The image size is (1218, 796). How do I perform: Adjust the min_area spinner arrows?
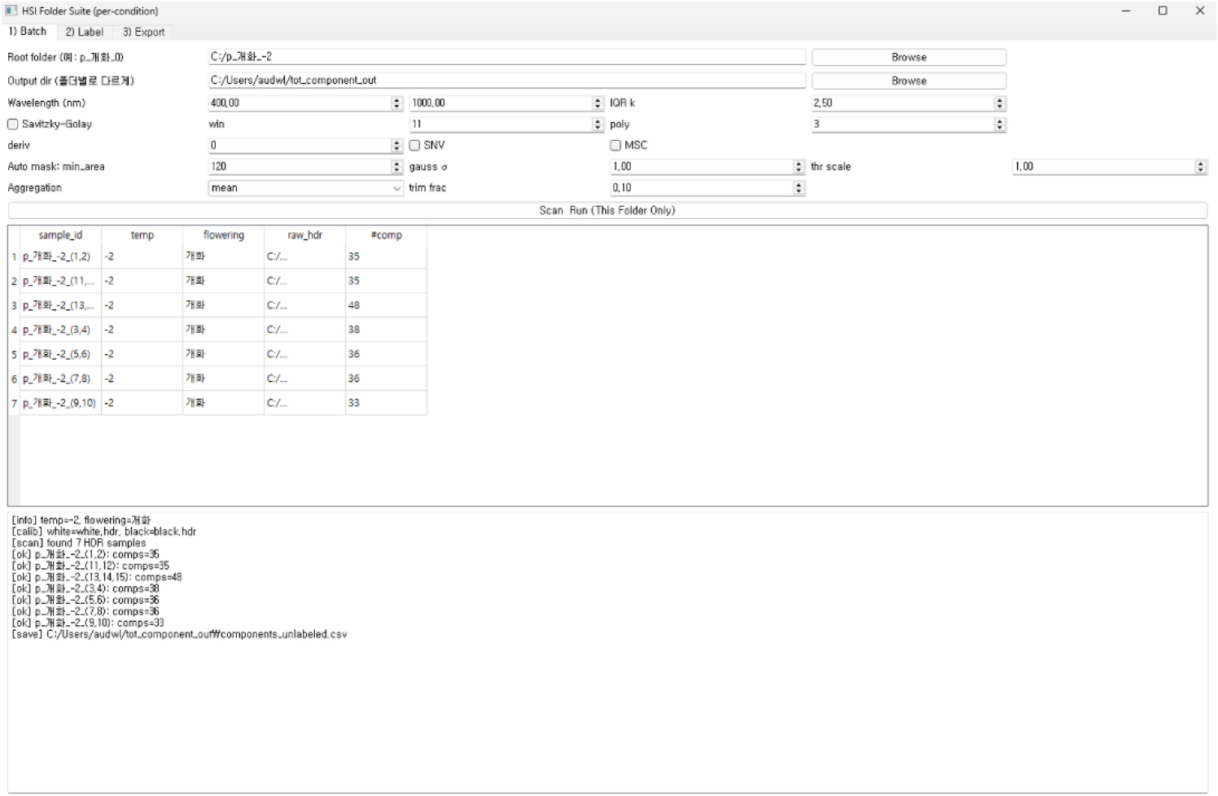(397, 167)
